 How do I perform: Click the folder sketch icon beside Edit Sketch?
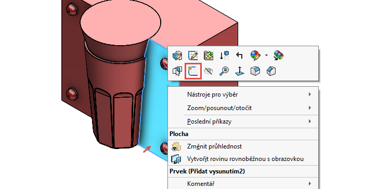coord(209,56)
